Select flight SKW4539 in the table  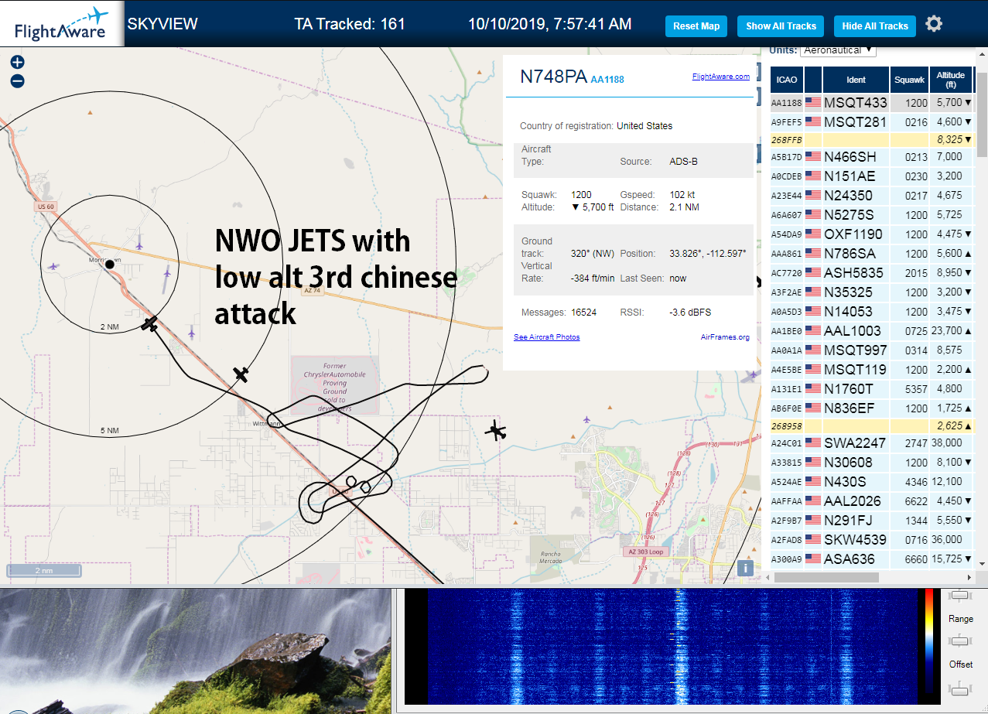(x=872, y=539)
